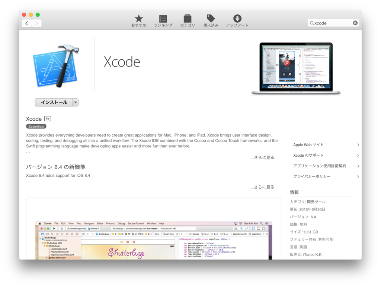Viewport: 381px width, 287px height.
Task: Click the 情報 section heading
Action: coord(294,192)
